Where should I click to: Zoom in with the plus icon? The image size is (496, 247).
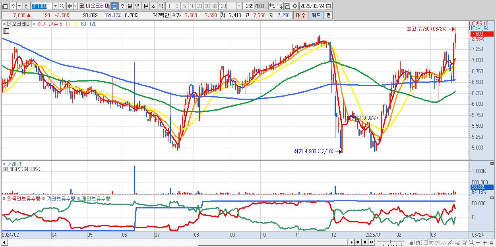485,242
